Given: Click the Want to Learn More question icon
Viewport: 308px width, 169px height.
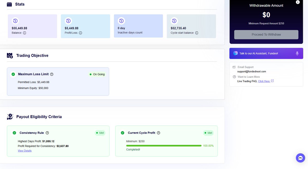Looking at the screenshot, I should click(x=234, y=77).
